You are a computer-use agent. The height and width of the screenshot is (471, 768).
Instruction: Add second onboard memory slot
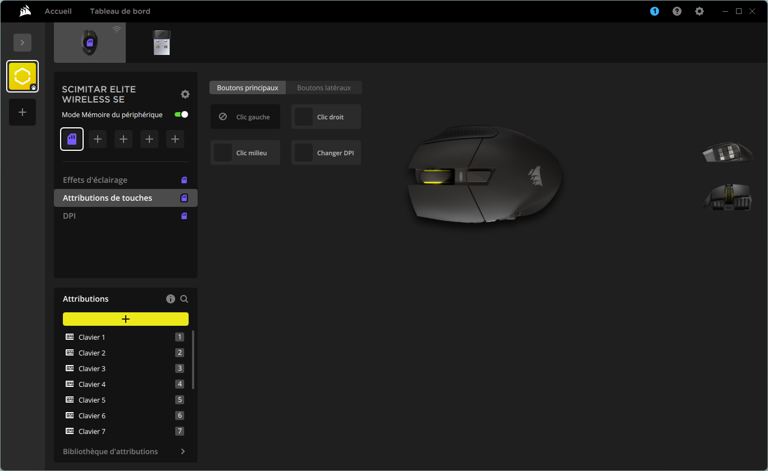[x=98, y=139]
